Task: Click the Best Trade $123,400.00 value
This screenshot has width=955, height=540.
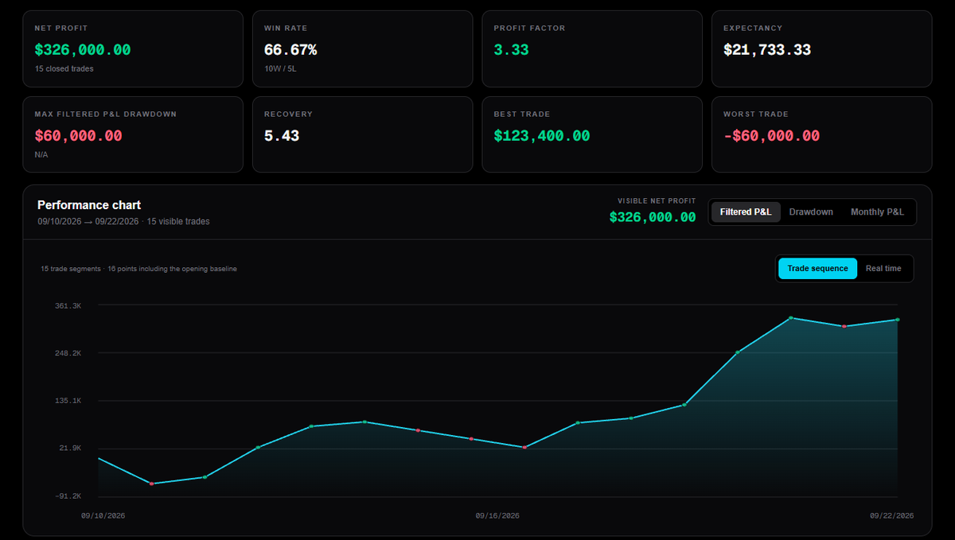Action: (542, 136)
